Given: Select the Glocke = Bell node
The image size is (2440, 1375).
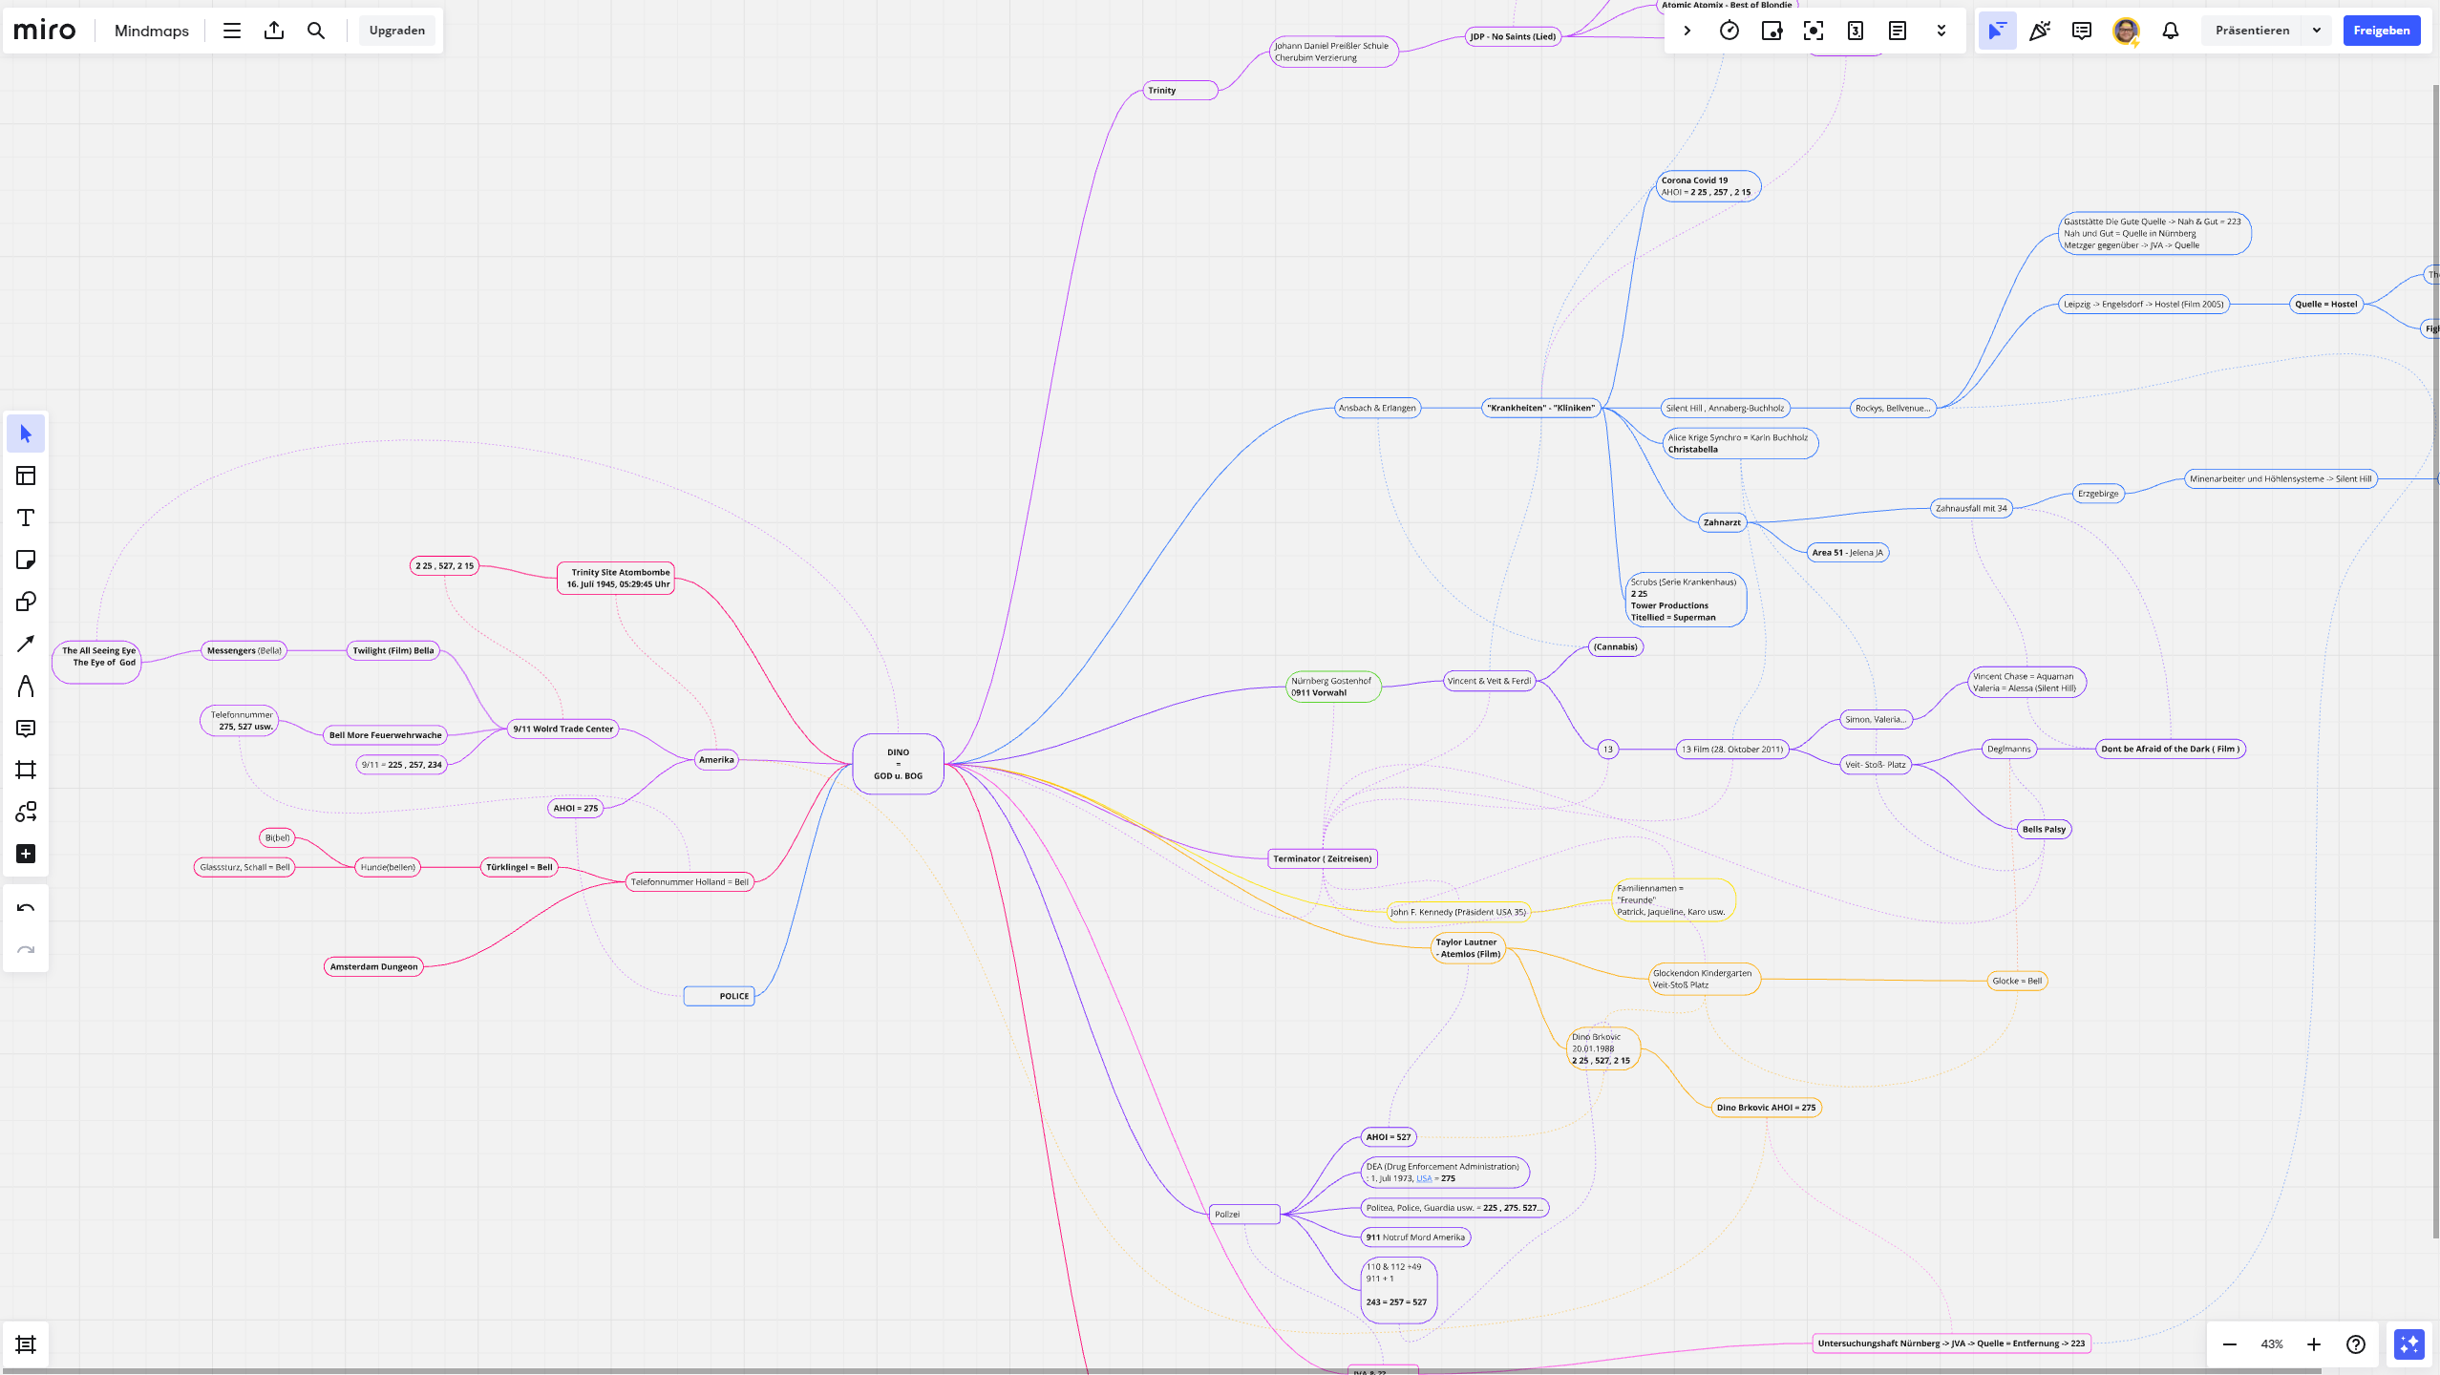Looking at the screenshot, I should click(2017, 981).
